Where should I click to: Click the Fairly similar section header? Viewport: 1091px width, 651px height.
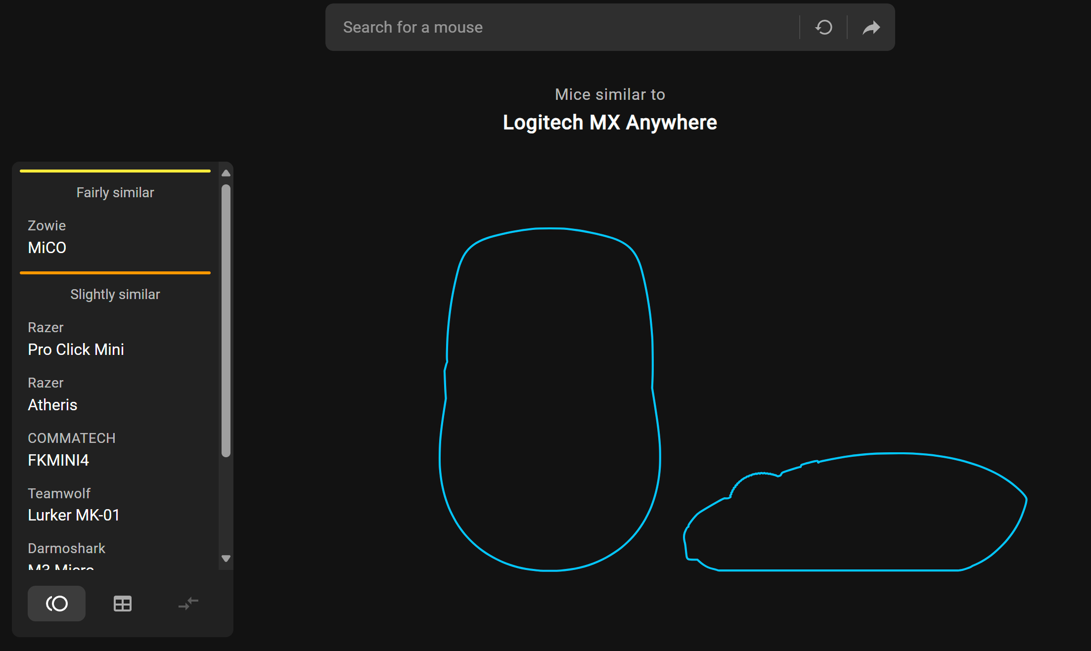pos(115,193)
